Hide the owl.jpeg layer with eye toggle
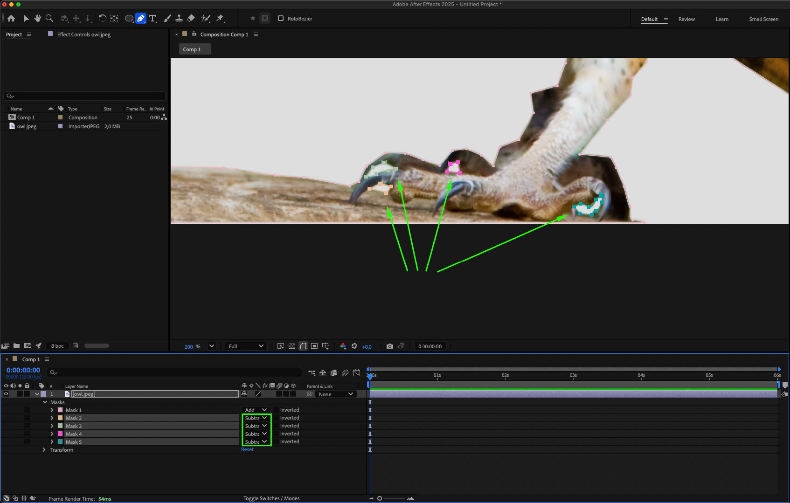This screenshot has width=790, height=503. 6,394
